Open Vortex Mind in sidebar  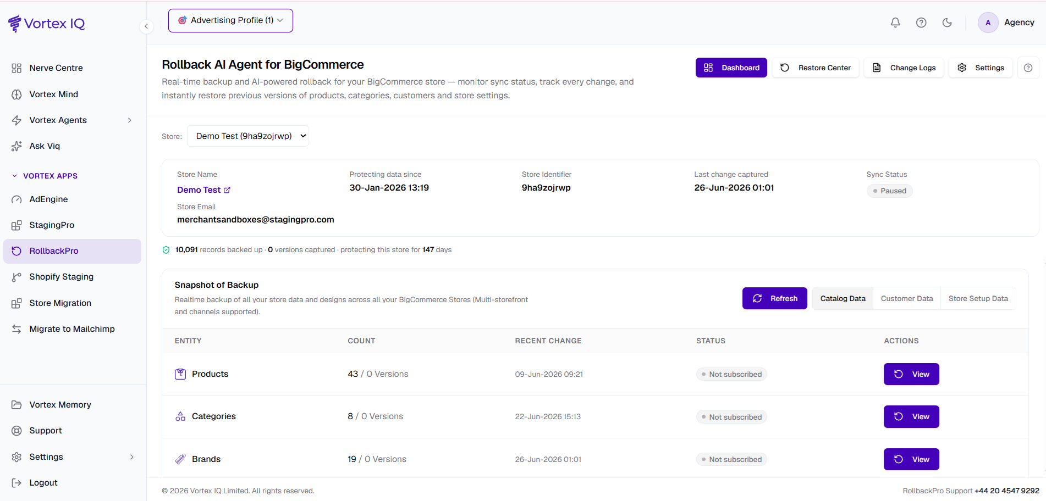[x=73, y=94]
